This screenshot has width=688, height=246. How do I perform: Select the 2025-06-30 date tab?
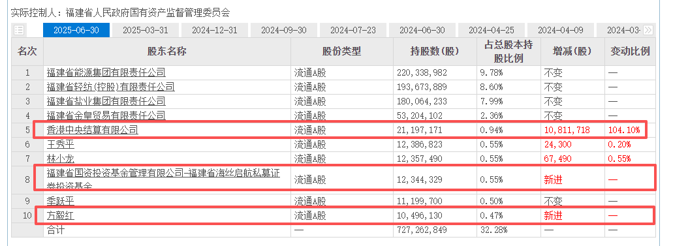click(76, 30)
